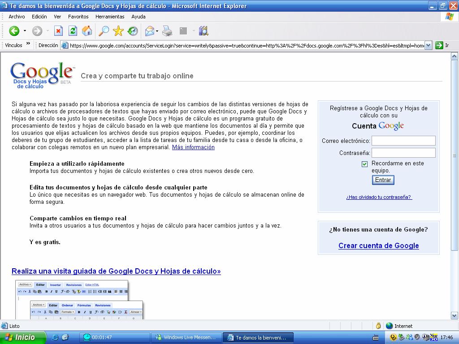Screen dimensions: 459x344
Task: Focus the 'Correo electrónico' input field
Action: pos(403,141)
